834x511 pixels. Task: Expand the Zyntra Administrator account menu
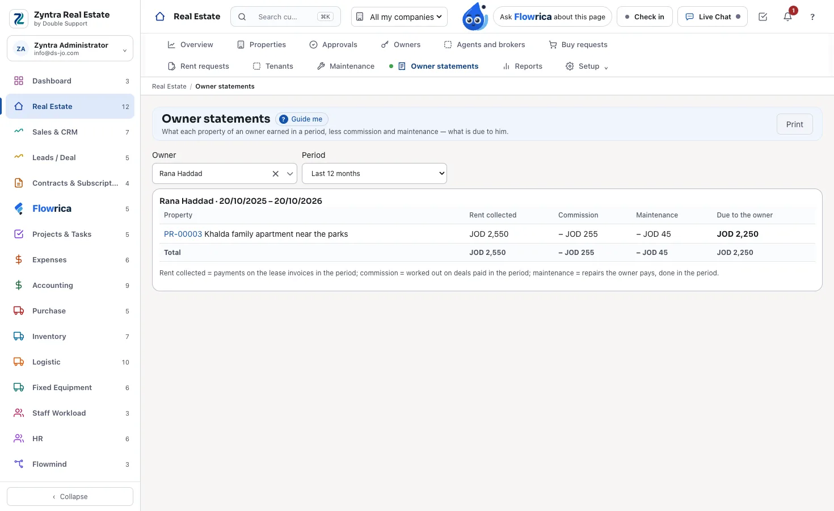70,49
